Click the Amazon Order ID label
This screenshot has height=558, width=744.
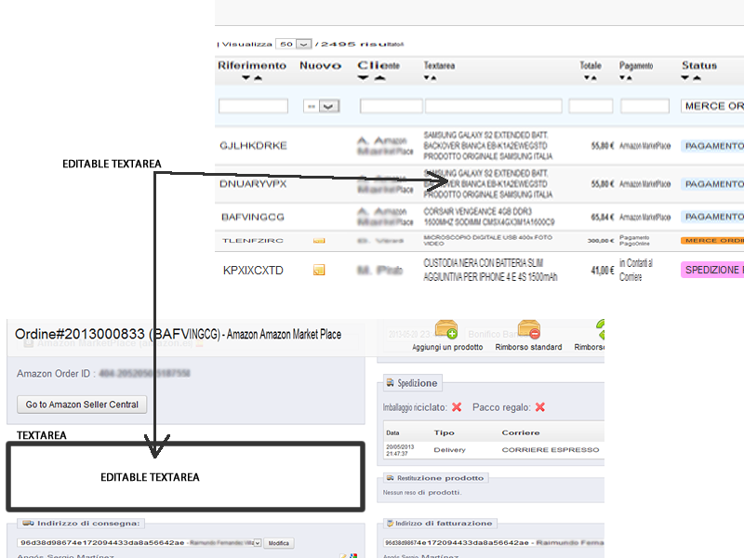[56, 374]
